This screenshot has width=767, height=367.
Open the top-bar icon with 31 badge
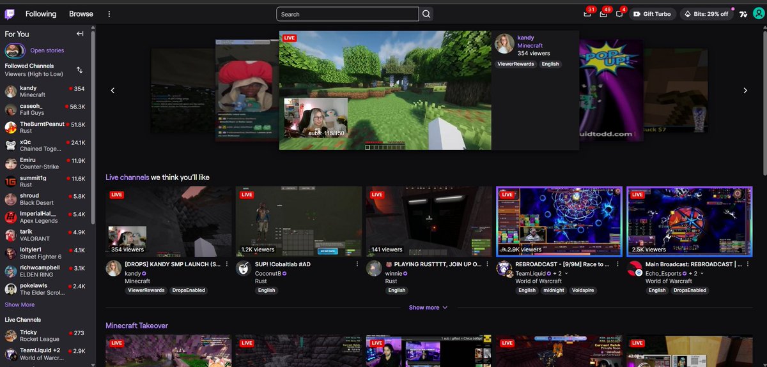tap(588, 14)
